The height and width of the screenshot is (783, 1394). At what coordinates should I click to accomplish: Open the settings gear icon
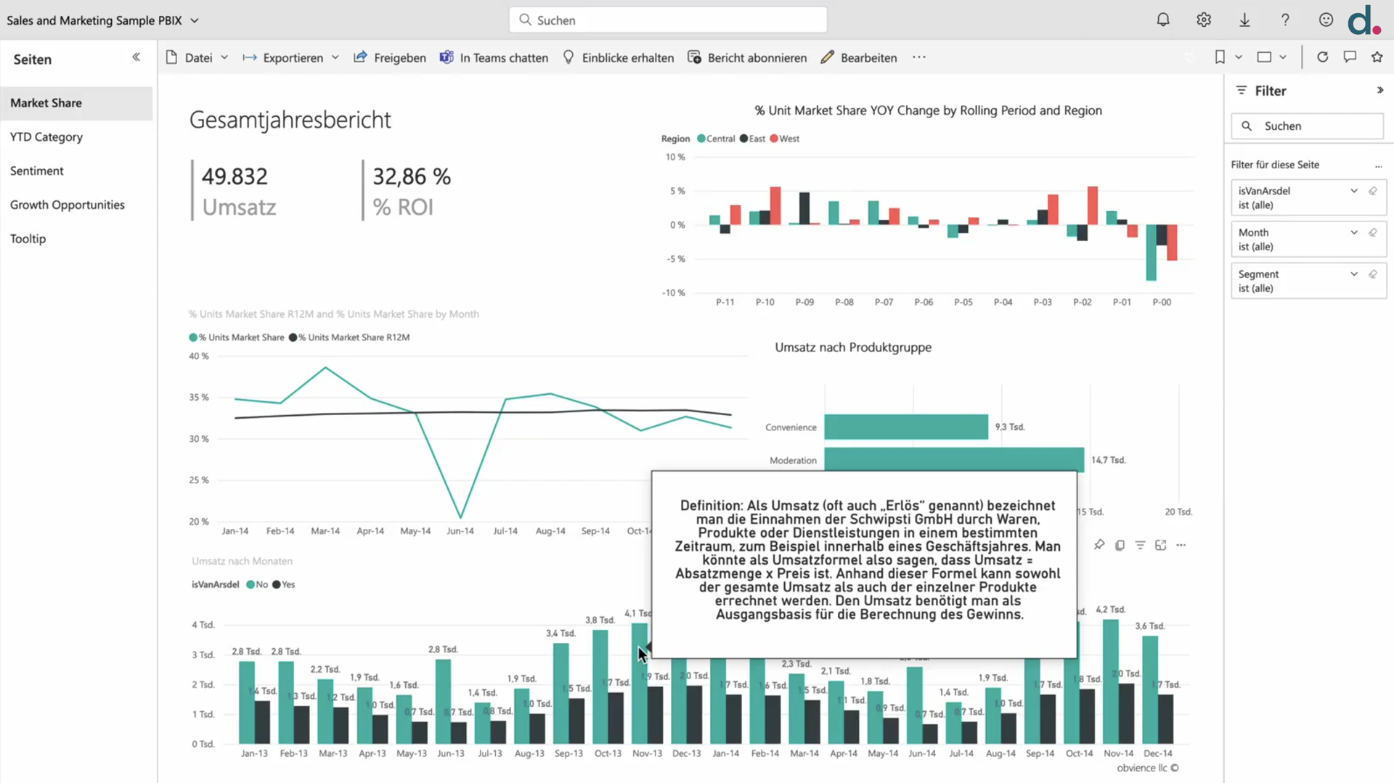1204,20
